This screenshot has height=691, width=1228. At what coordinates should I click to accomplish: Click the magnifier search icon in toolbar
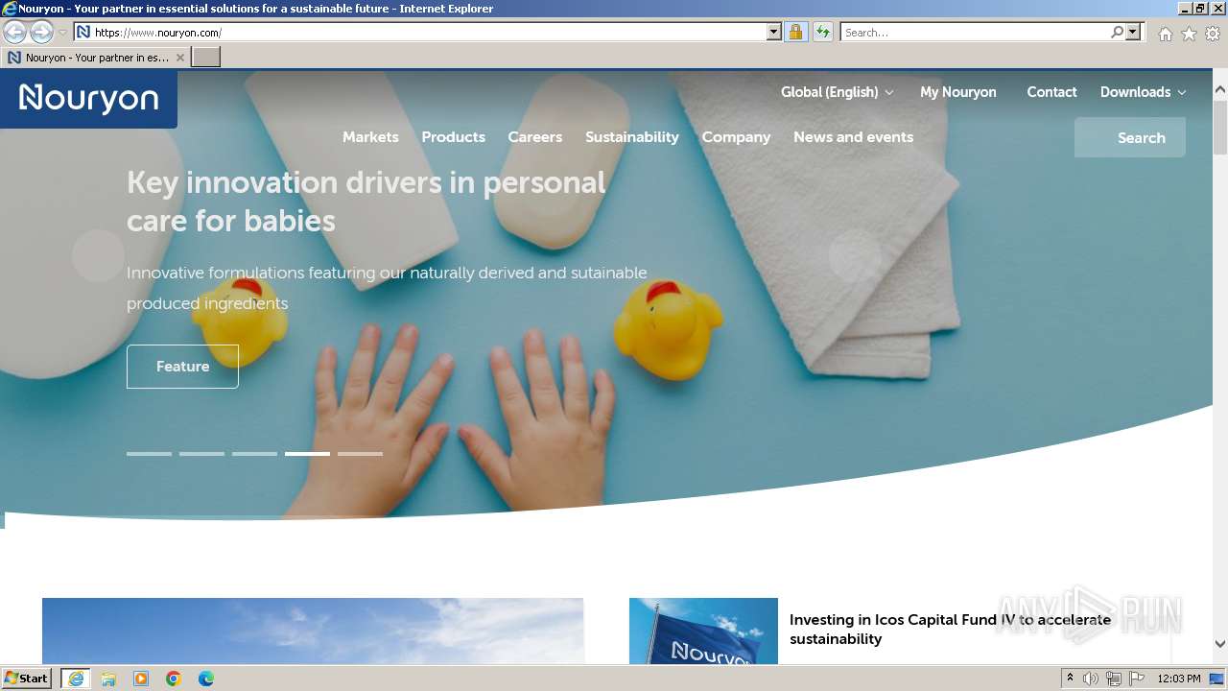coord(1117,32)
